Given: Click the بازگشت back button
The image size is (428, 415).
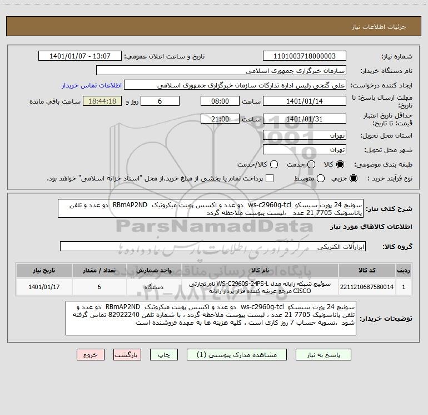Looking at the screenshot, I should tap(127, 355).
